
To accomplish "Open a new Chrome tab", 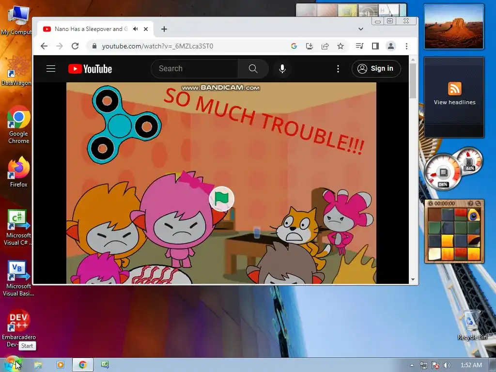I will coord(164,29).
